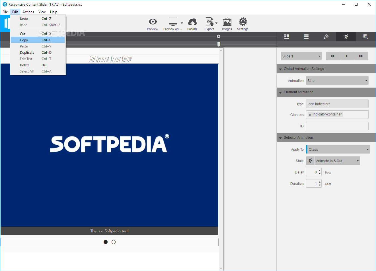Open the style brush panel icon

click(326, 37)
